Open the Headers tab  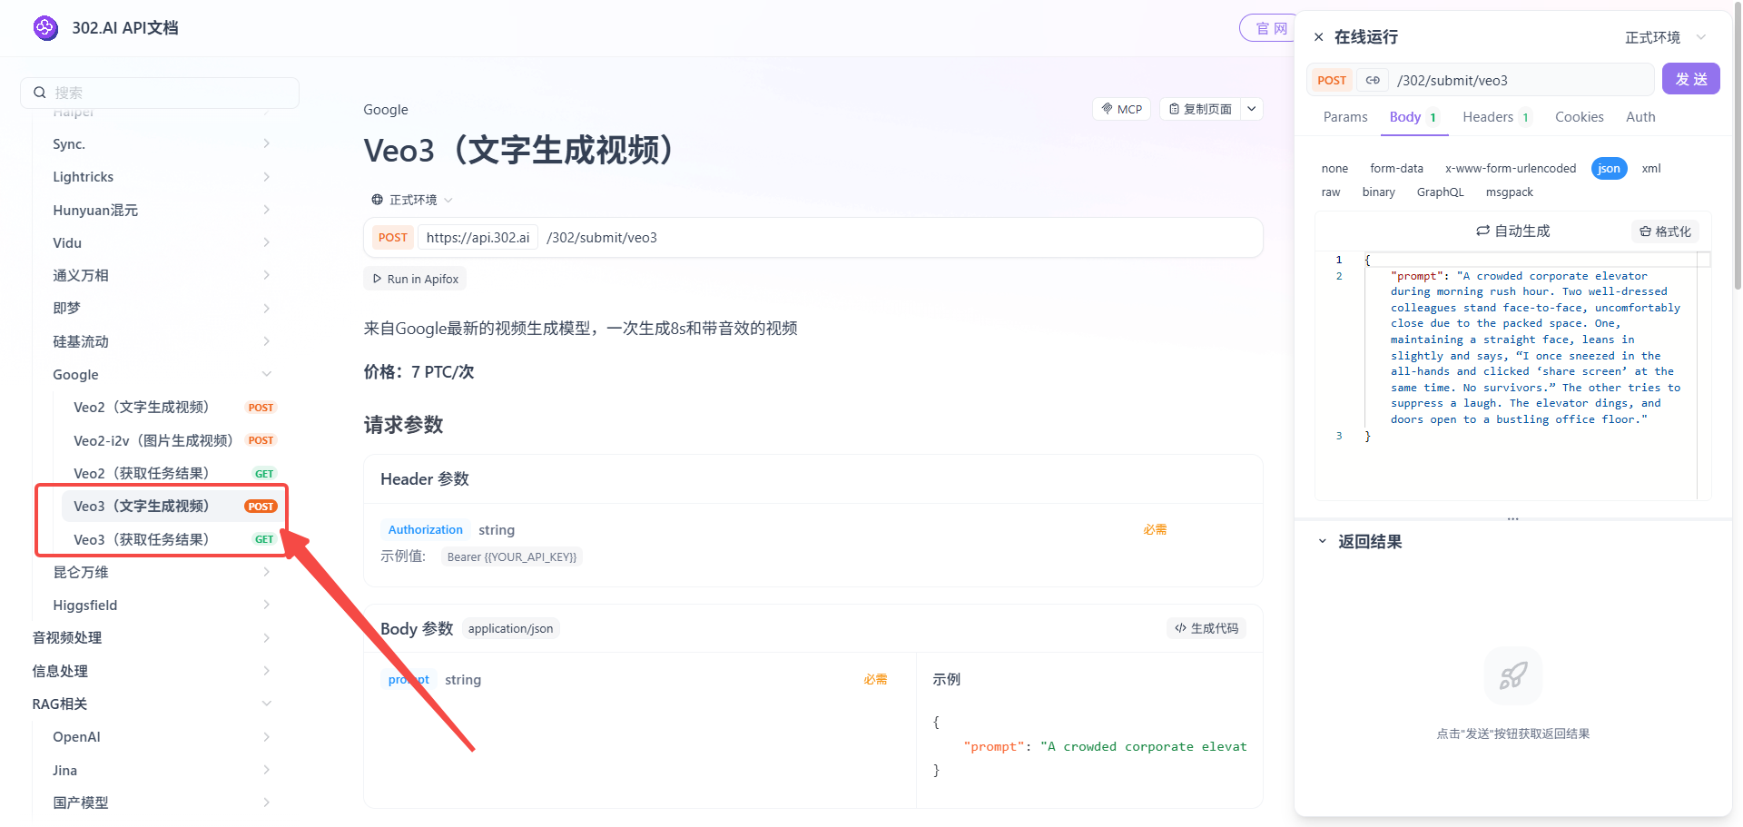click(1496, 117)
